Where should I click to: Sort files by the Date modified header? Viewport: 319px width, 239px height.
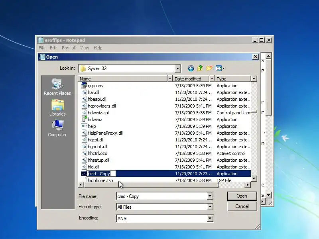point(191,79)
